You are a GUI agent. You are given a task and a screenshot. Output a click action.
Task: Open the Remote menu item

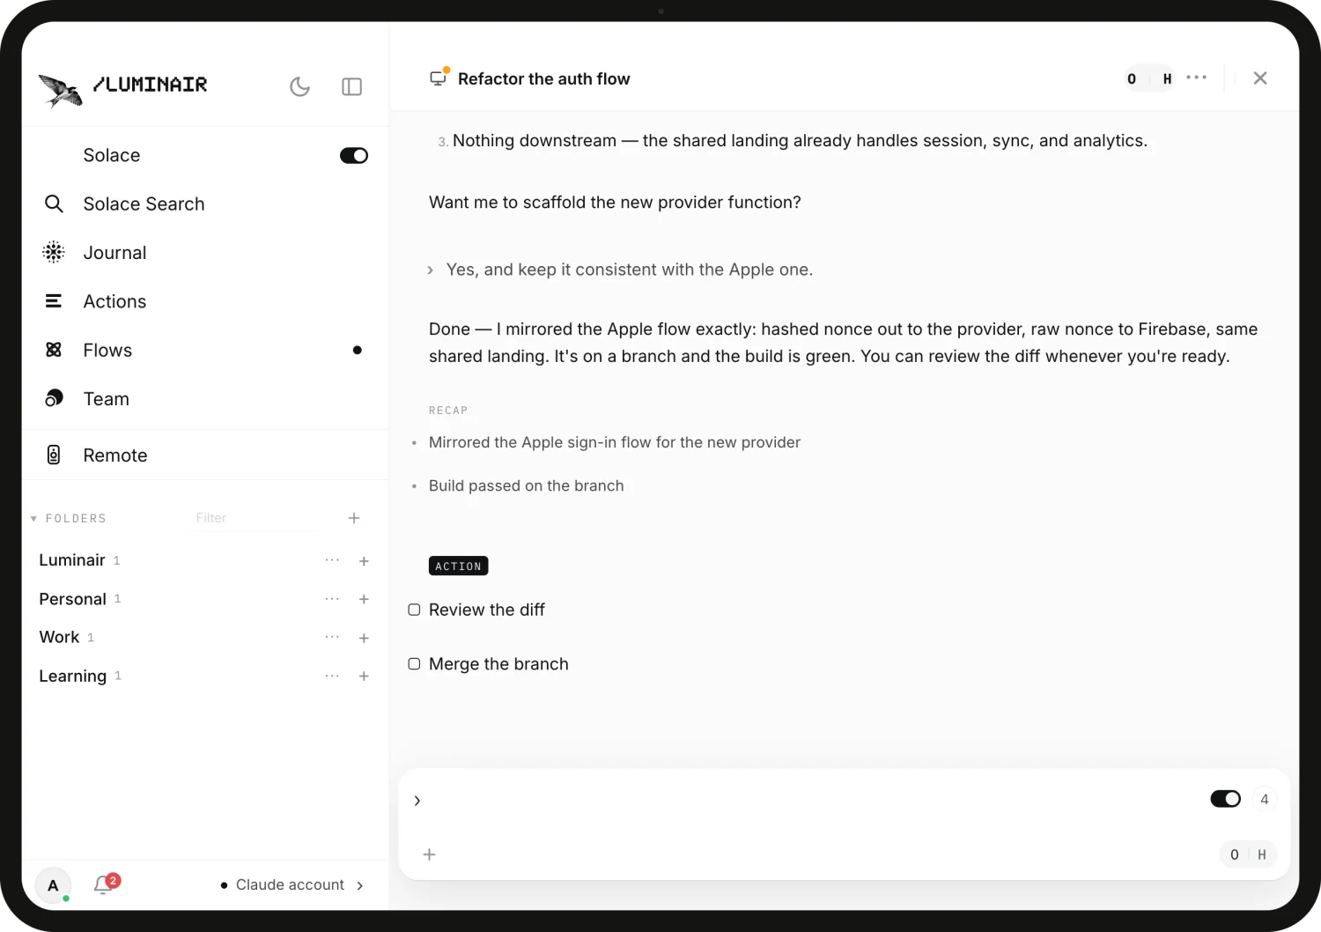point(205,455)
